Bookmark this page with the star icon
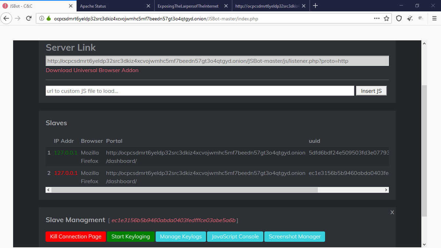 (x=386, y=18)
